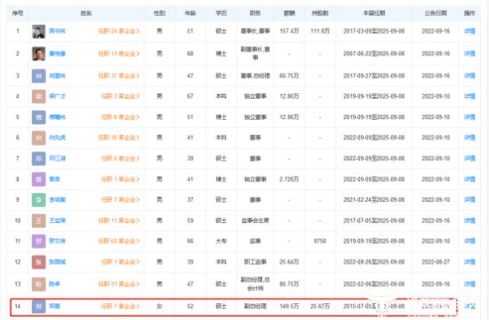Open 详情 link for row 11

click(x=469, y=241)
